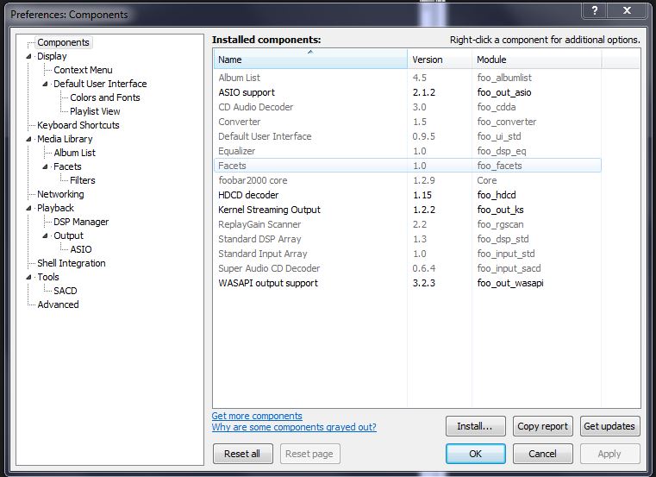Screen dimensions: 656x477
Task: Open Playlist View settings
Action: coord(95,111)
